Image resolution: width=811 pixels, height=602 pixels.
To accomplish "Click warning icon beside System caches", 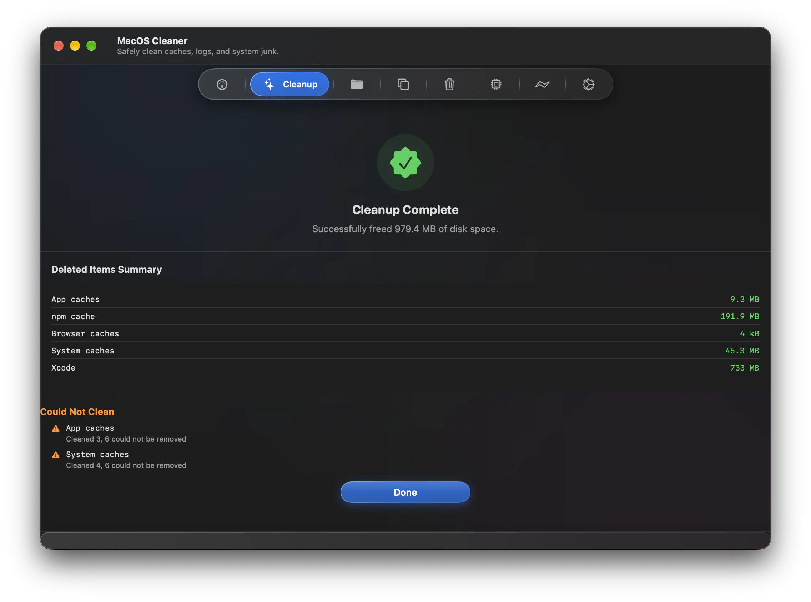I will point(56,455).
